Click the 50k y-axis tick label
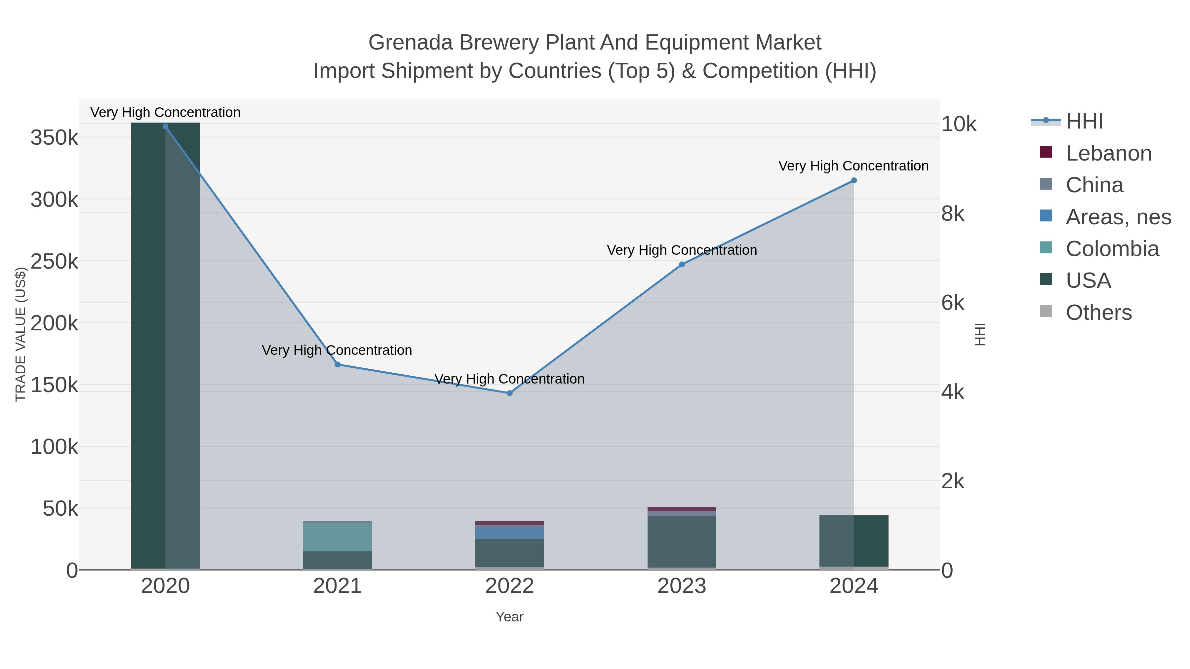The height and width of the screenshot is (669, 1190). pyautogui.click(x=60, y=509)
